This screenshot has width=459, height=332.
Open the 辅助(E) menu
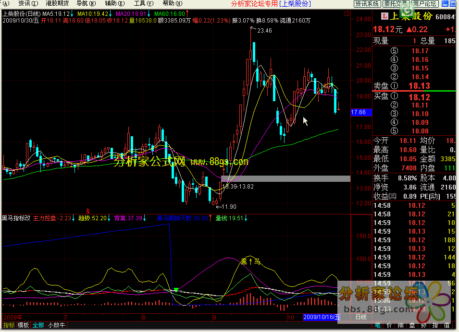(x=115, y=3)
